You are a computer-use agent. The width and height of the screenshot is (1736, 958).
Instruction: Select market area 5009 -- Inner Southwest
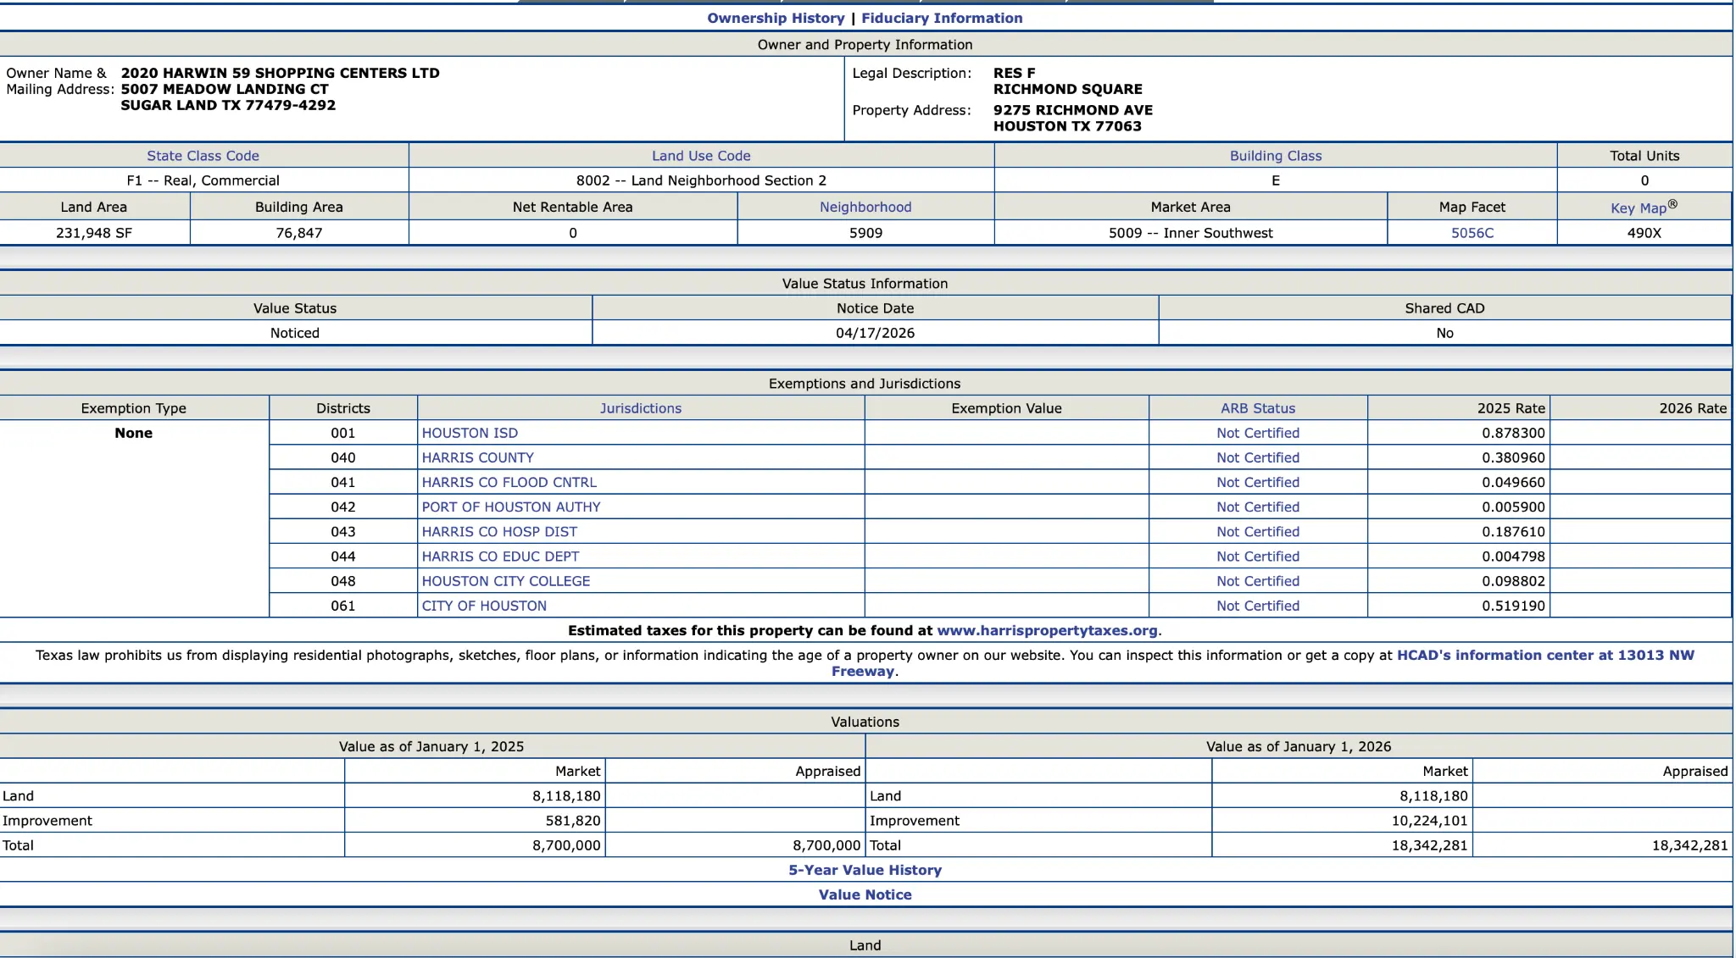point(1191,233)
